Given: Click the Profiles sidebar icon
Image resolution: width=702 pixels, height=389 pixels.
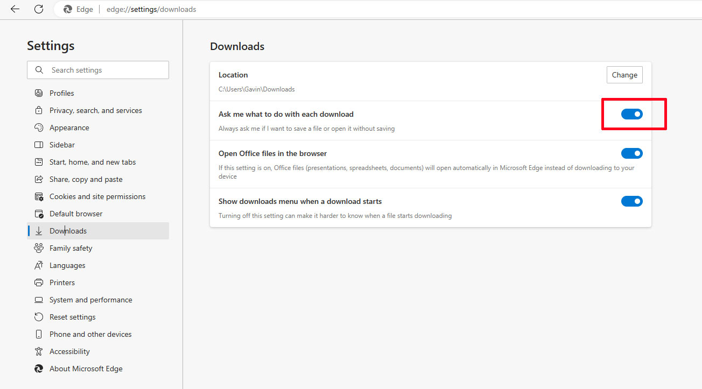Looking at the screenshot, I should (x=39, y=93).
